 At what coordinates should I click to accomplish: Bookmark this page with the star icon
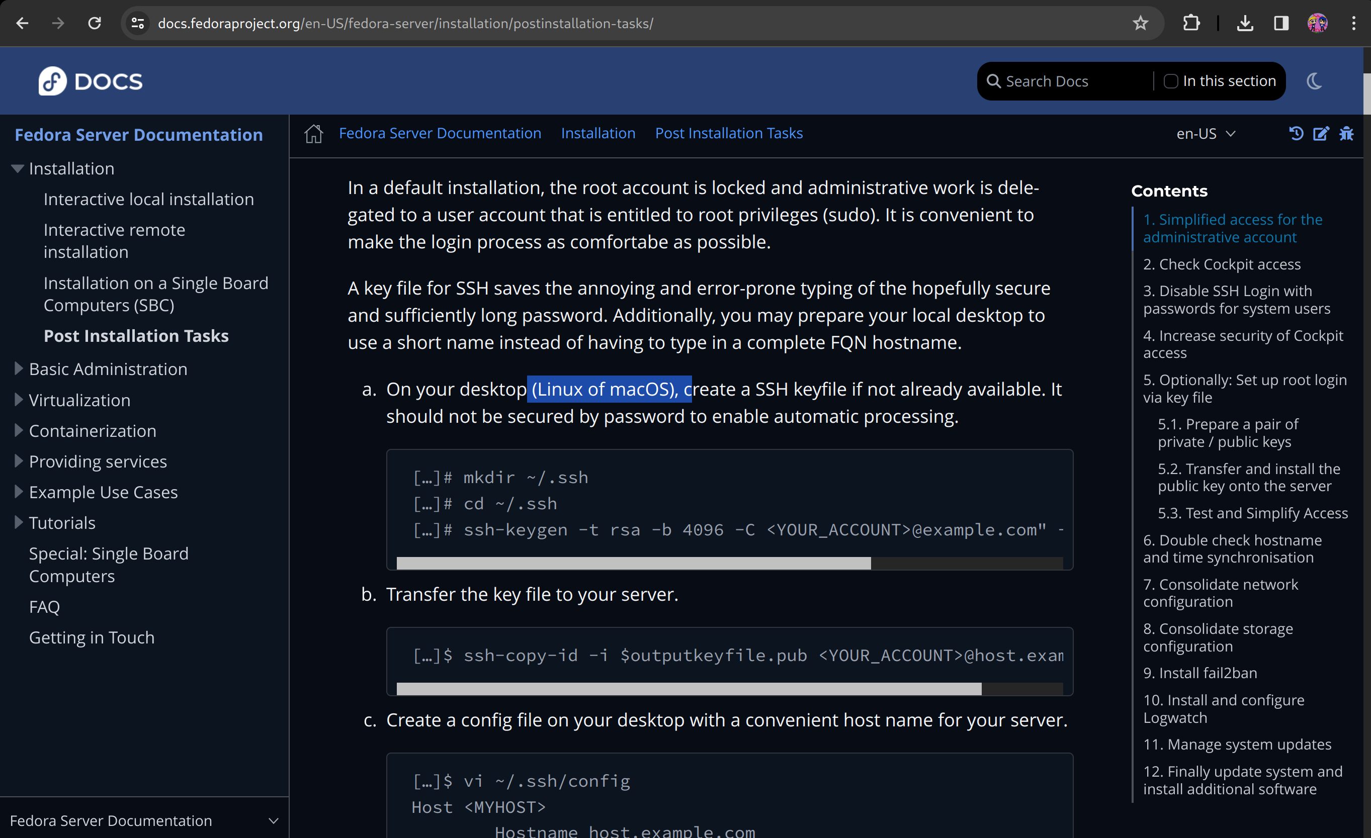coord(1140,23)
